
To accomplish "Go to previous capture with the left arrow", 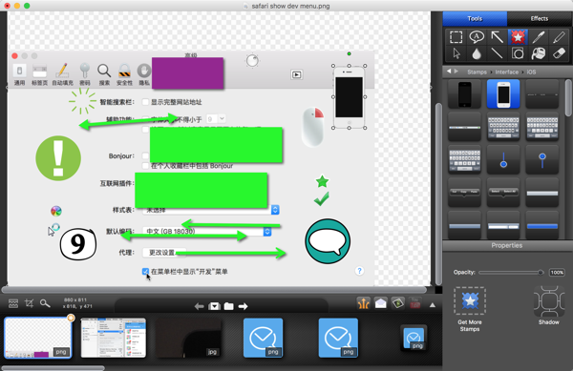I will 200,306.
